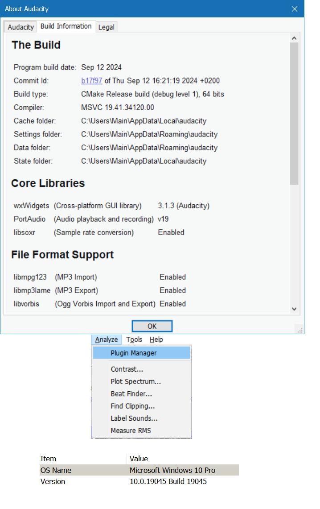Click the PortAudio library row
Viewport: 320px width, 509px height.
point(91,219)
